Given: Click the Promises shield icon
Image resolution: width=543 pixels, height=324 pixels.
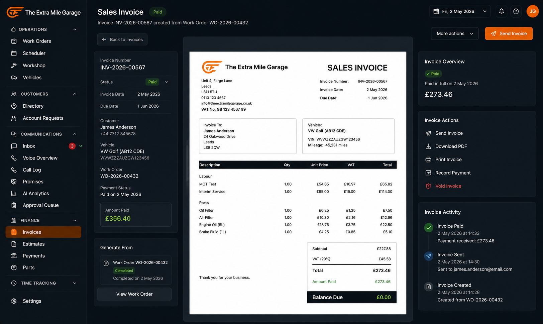Looking at the screenshot, I should (x=14, y=182).
